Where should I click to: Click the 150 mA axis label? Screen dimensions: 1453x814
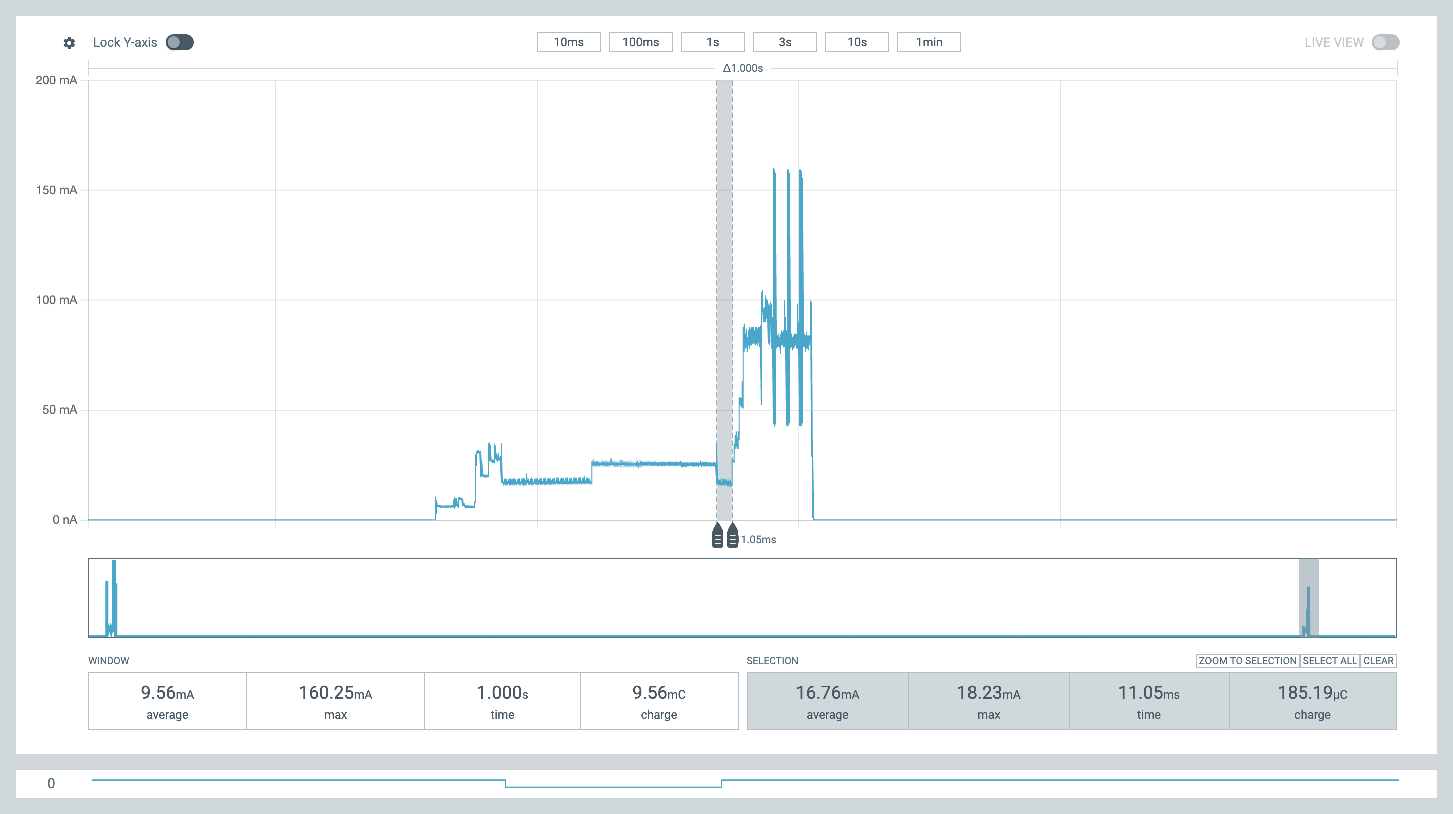click(x=57, y=190)
